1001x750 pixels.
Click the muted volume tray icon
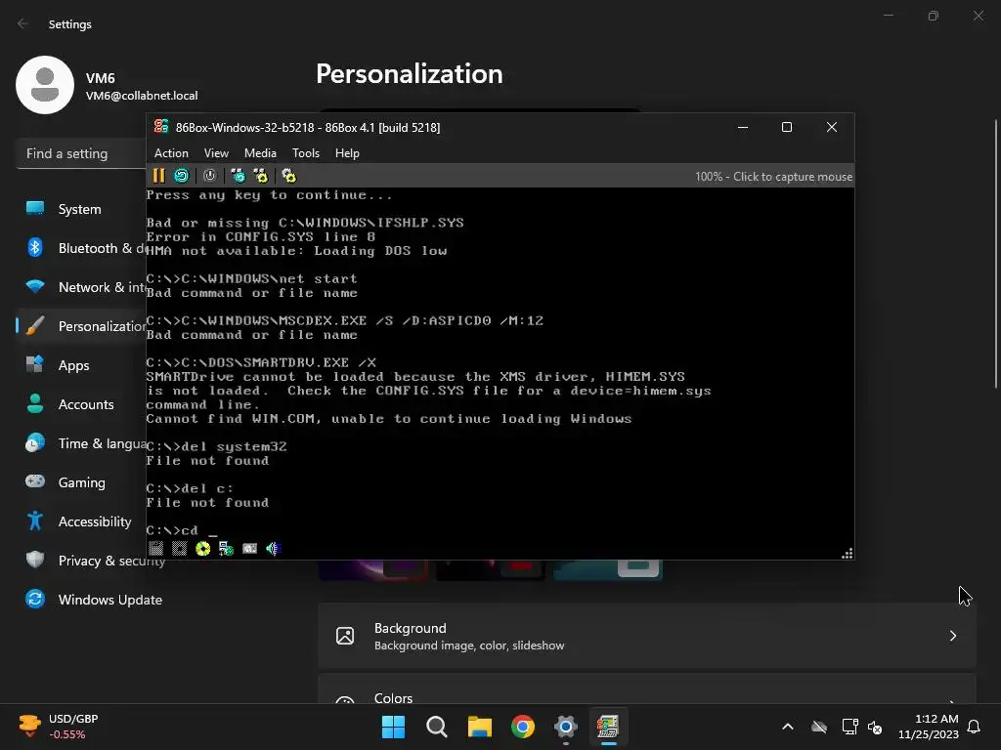point(875,727)
